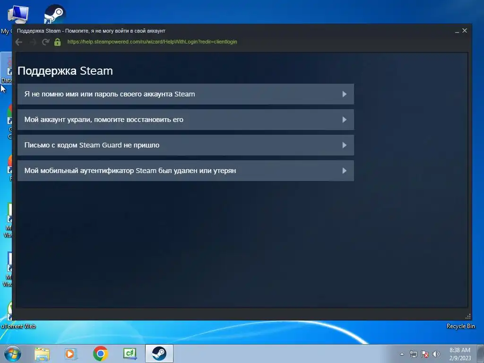
Task: Go back using the browser back arrow
Action: click(x=19, y=42)
